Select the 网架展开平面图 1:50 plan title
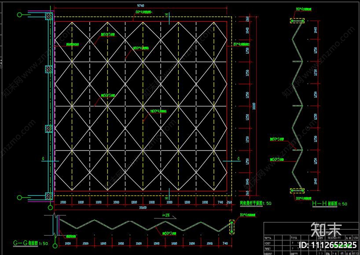Screen dimensions: 360x255 pyautogui.click(x=255, y=203)
